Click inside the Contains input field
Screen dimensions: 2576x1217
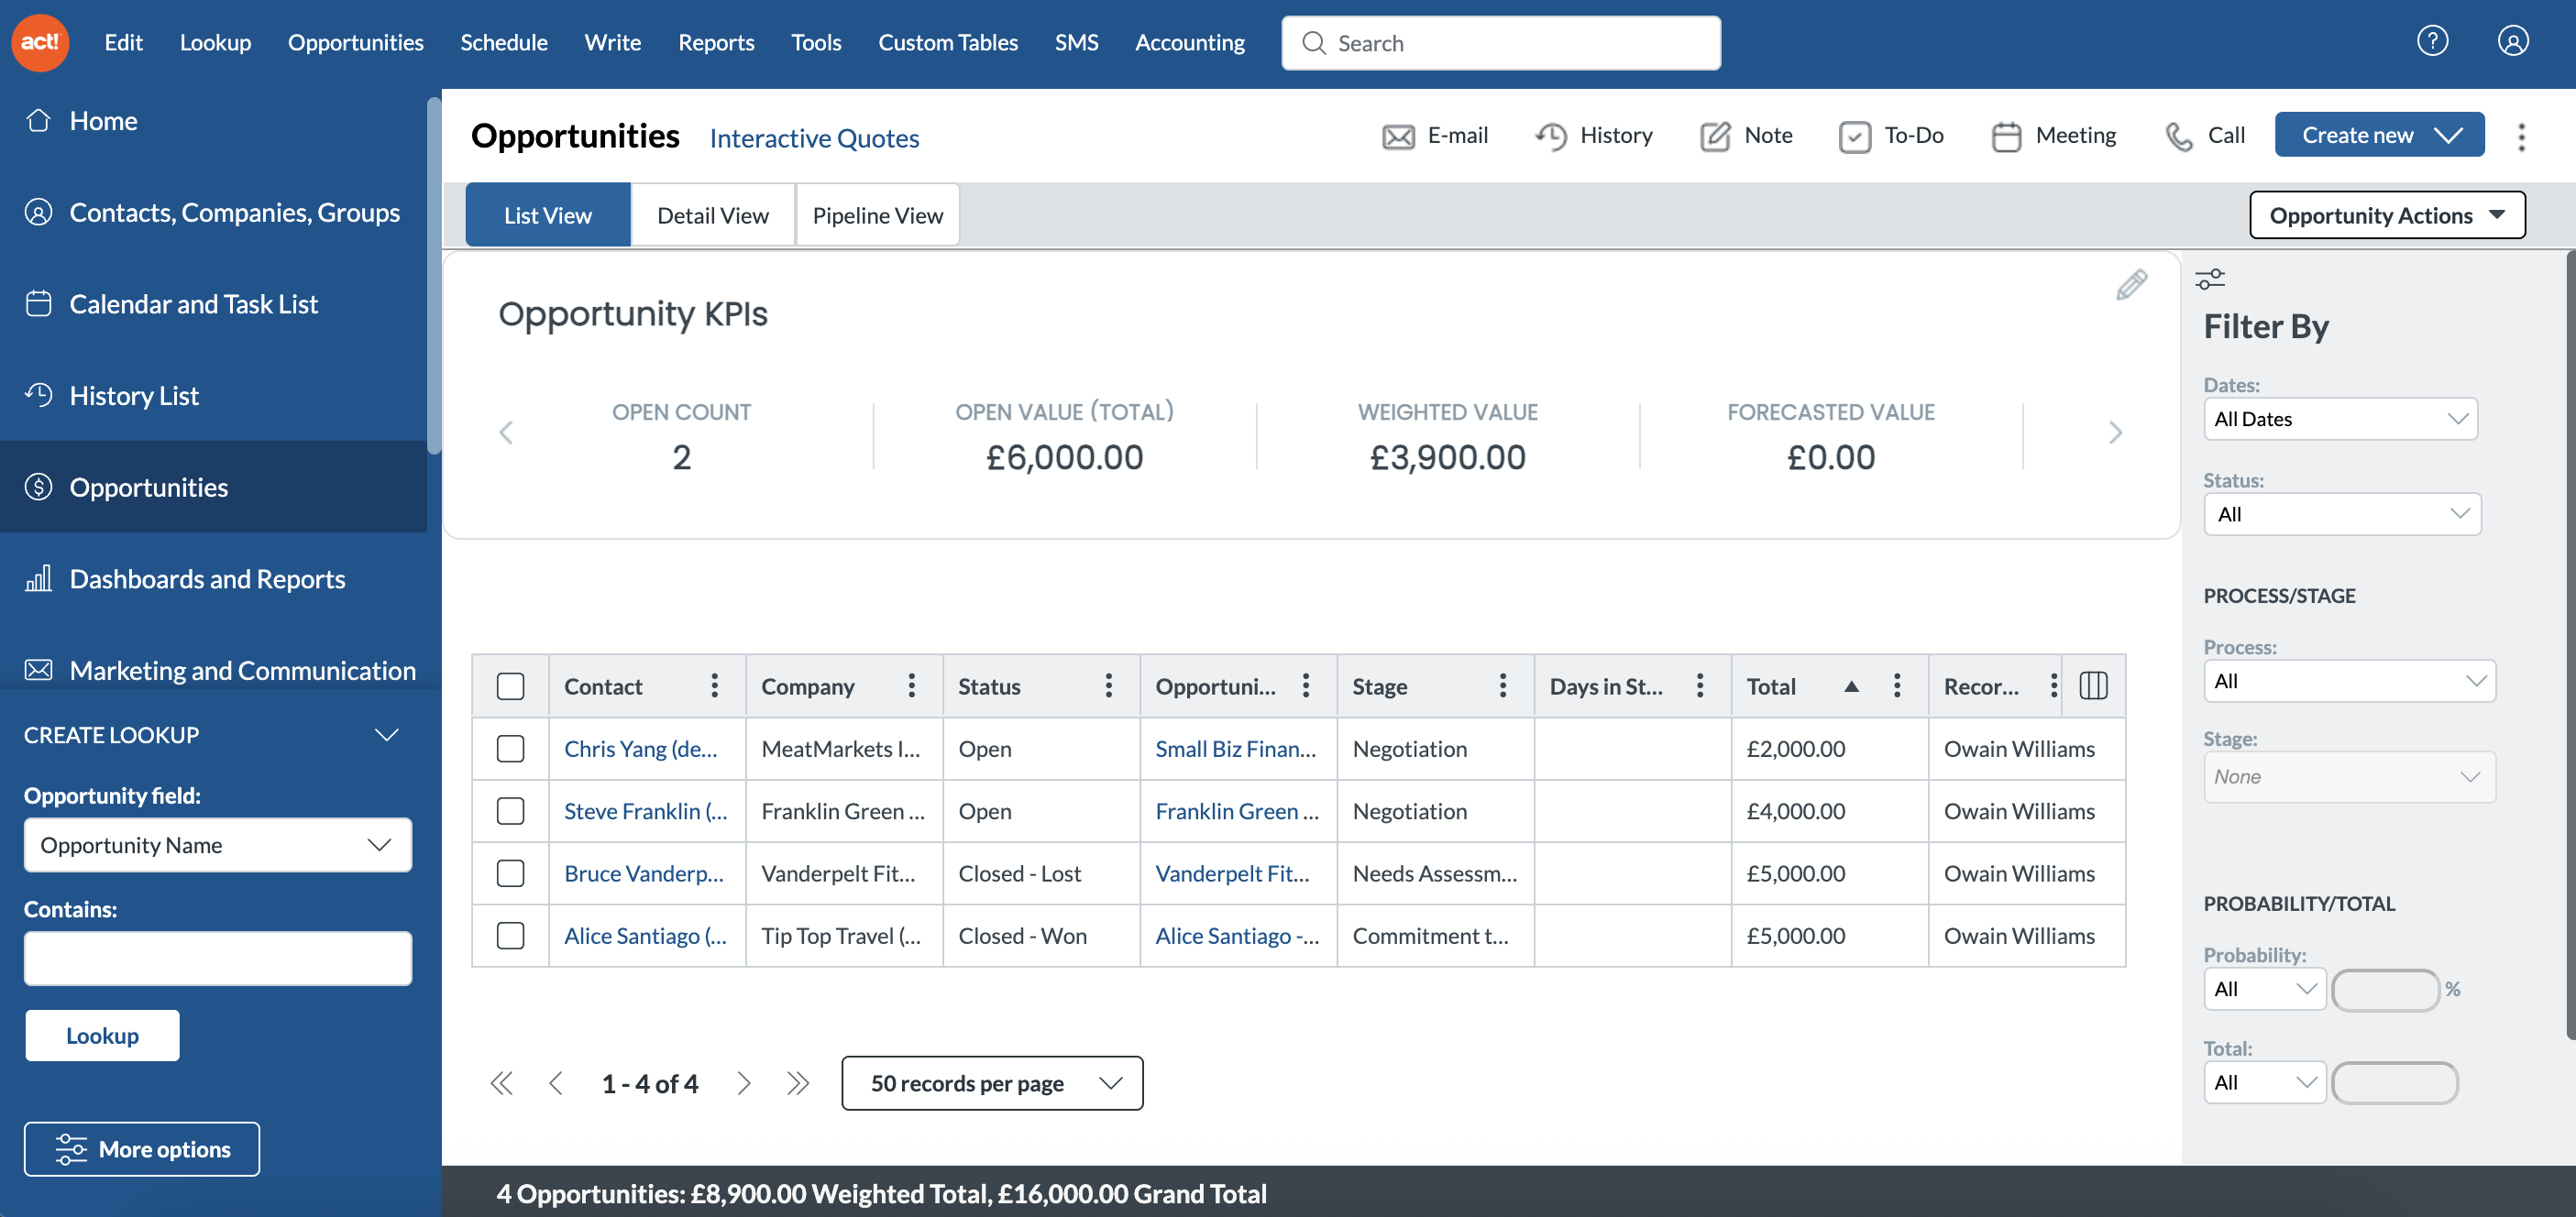[217, 958]
